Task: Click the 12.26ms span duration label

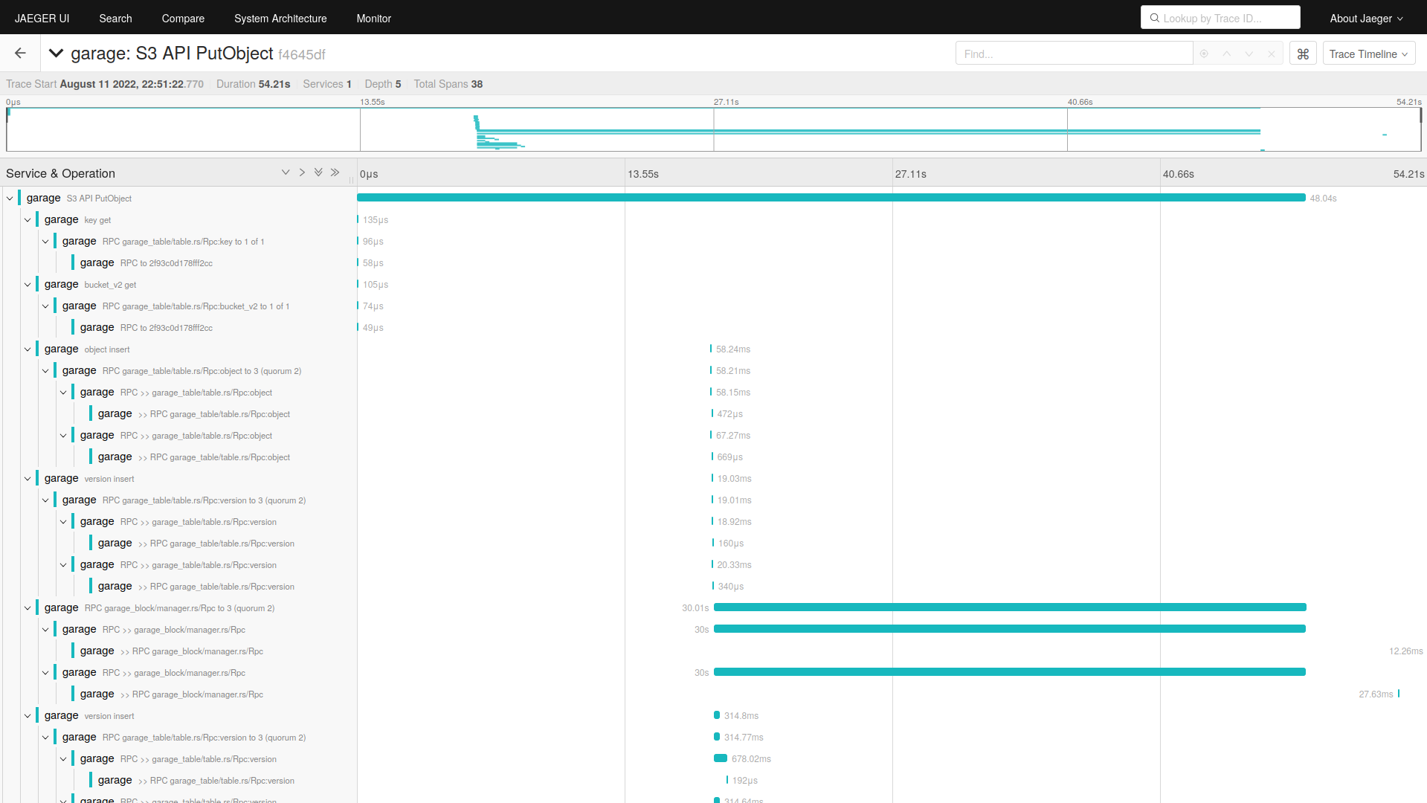Action: coord(1405,651)
